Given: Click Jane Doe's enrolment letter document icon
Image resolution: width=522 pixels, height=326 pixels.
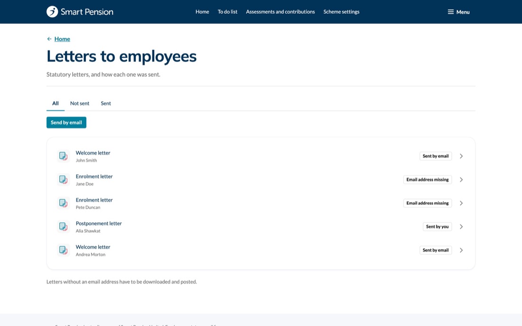Looking at the screenshot, I should pyautogui.click(x=63, y=179).
